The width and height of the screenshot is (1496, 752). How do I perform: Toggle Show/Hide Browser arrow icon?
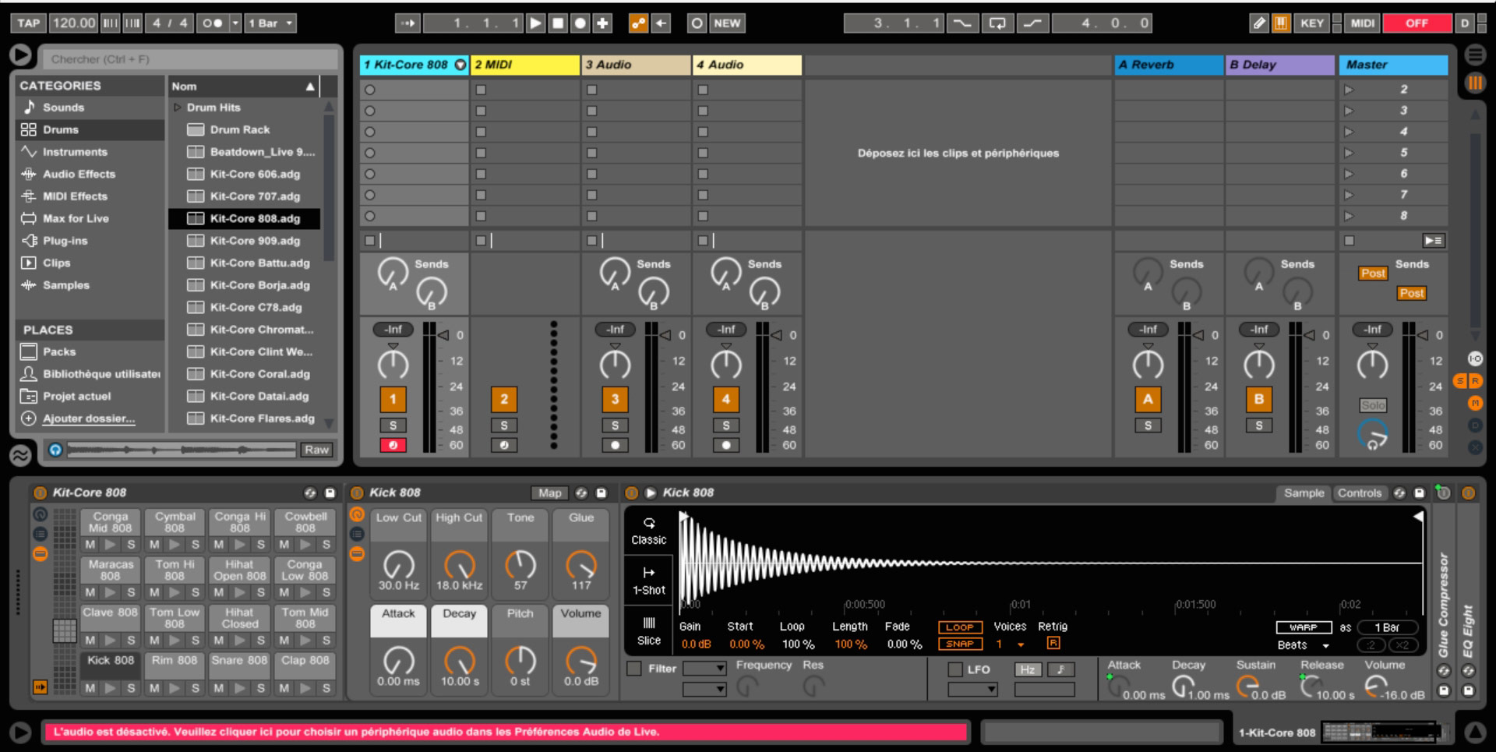point(20,55)
